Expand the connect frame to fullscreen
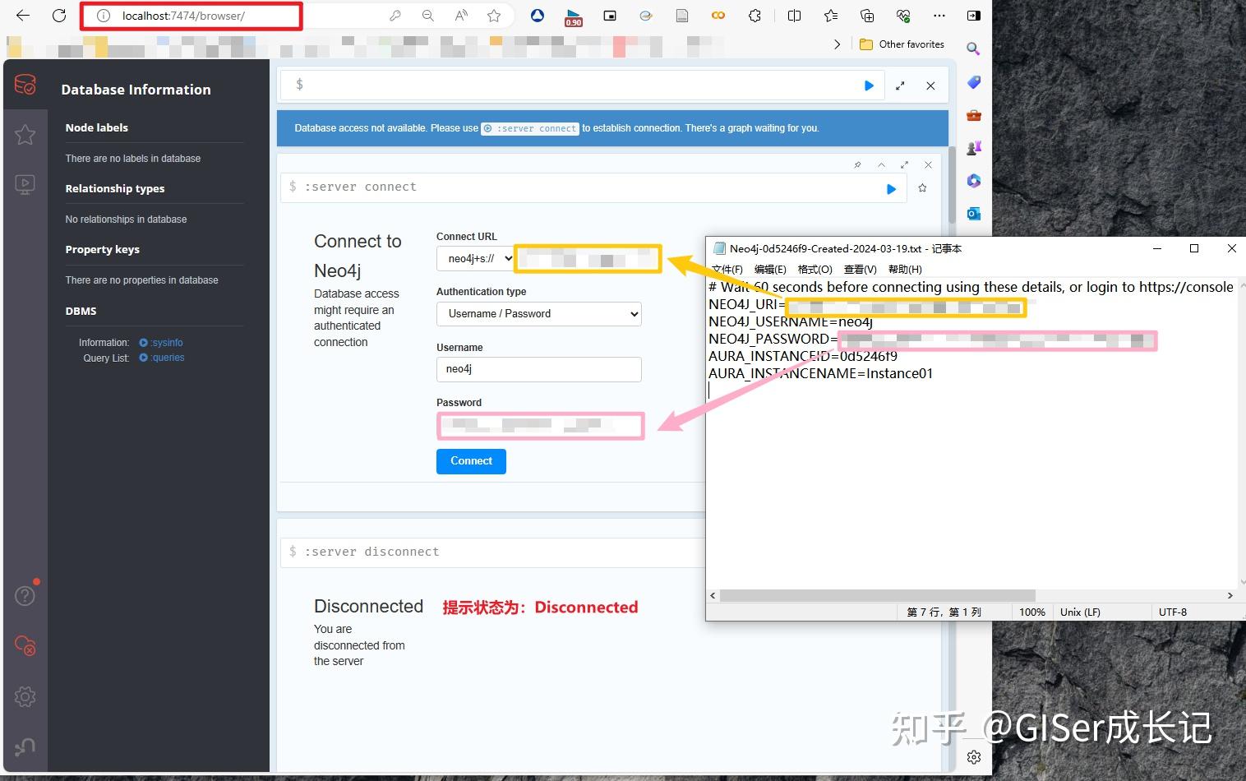 [905, 164]
